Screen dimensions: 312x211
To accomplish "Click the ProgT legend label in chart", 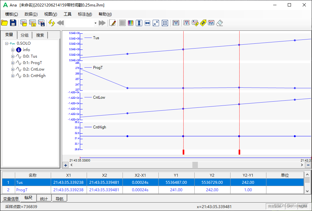I will click(98, 68).
